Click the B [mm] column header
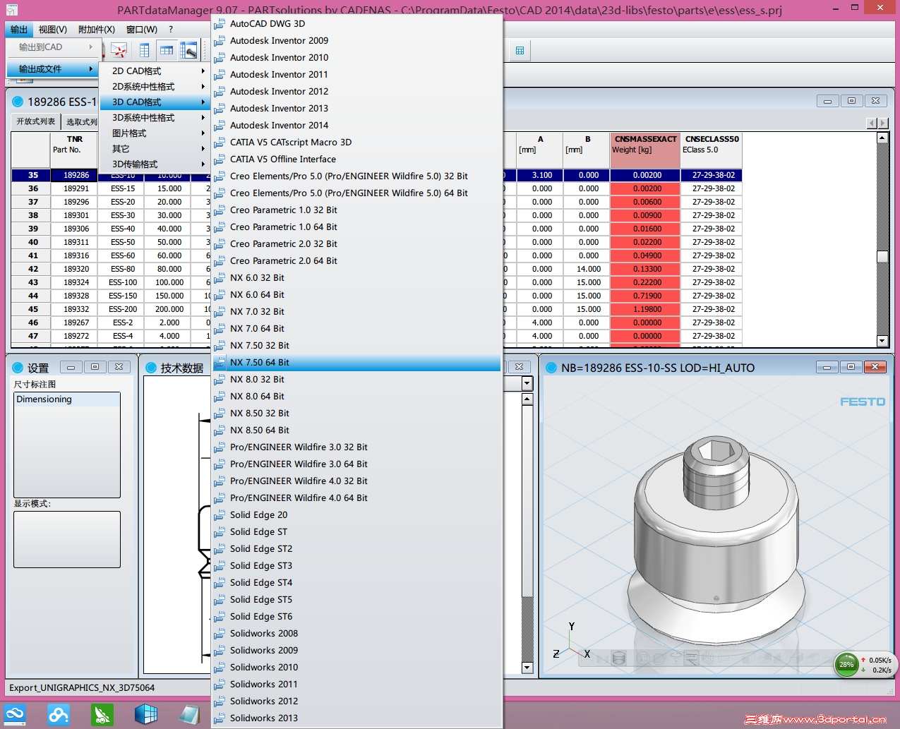Viewport: 900px width, 729px height. [x=587, y=150]
